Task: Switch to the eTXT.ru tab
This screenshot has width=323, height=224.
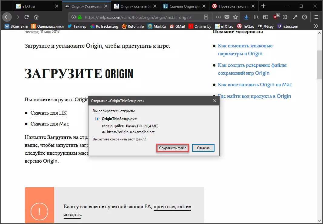Action: click(x=37, y=6)
